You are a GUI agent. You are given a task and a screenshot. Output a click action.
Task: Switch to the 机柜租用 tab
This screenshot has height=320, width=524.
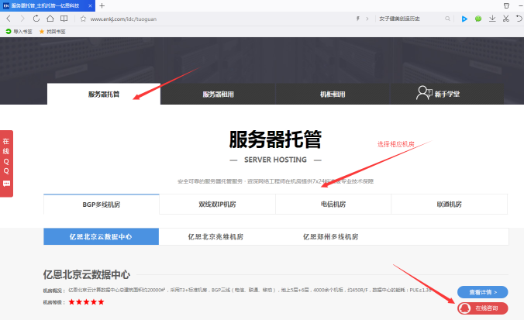point(333,94)
